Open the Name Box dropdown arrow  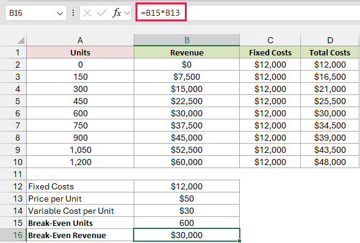click(60, 13)
